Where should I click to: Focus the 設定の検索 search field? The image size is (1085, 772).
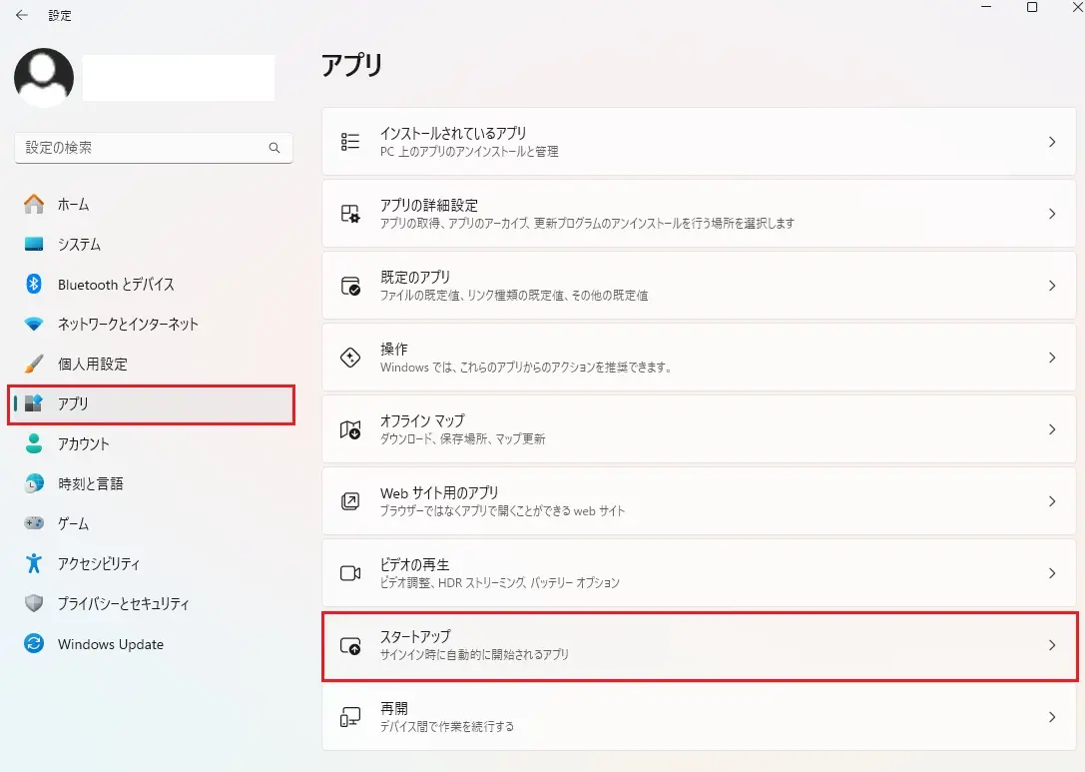point(154,148)
